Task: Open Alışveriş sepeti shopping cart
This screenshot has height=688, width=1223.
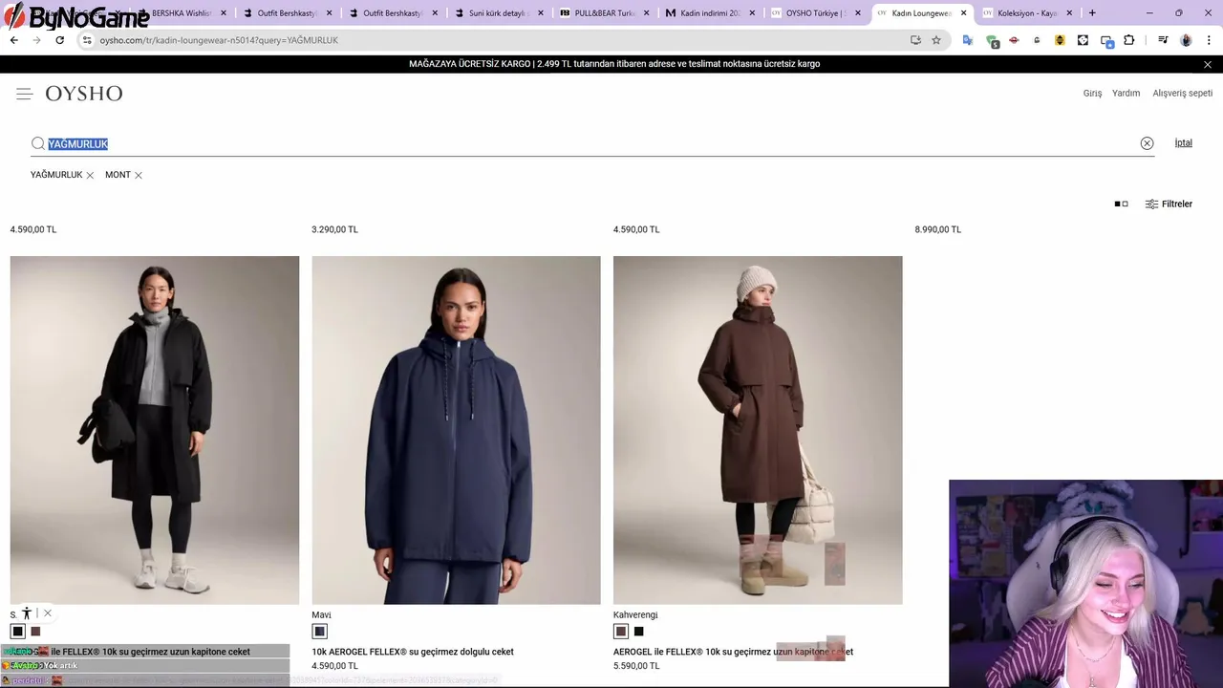Action: 1183,94
